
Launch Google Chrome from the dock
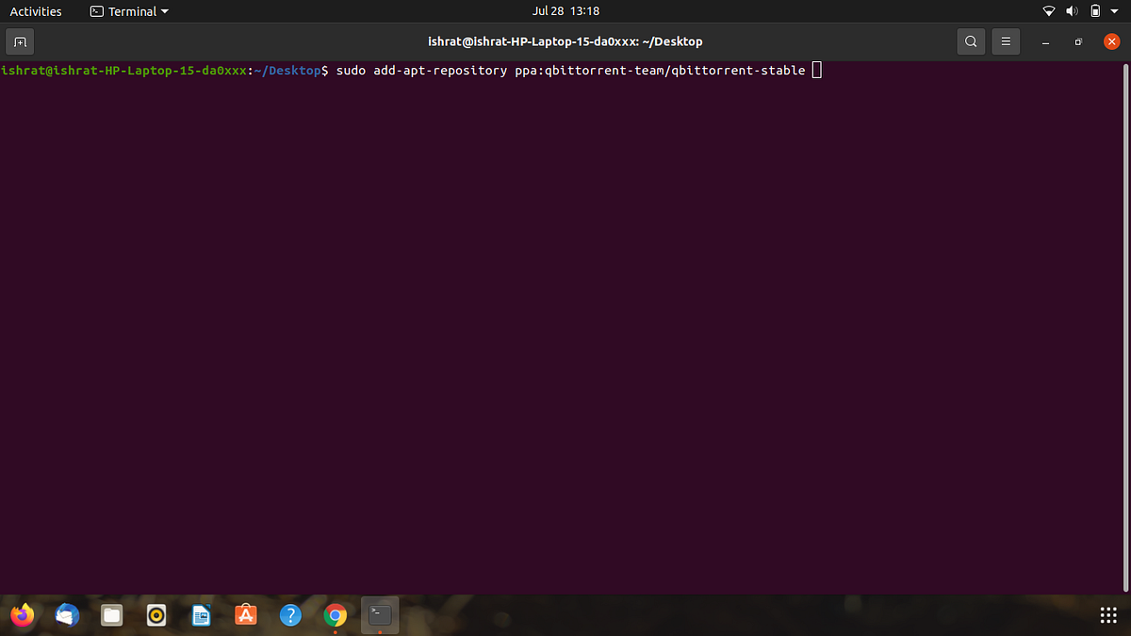336,614
